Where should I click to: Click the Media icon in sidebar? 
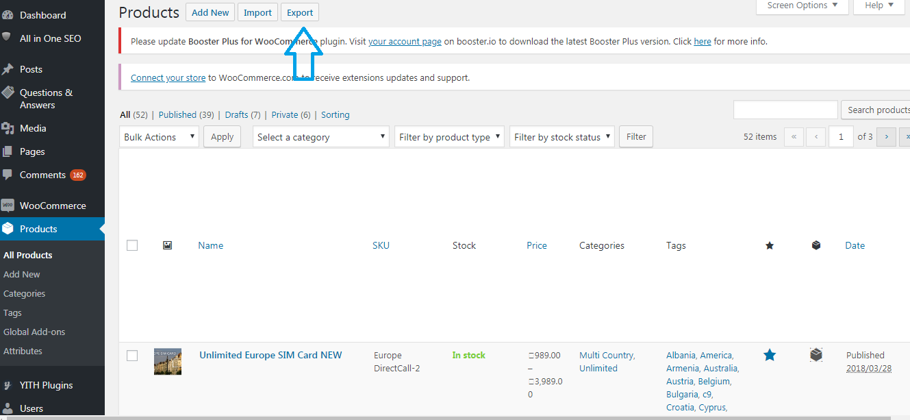click(x=8, y=128)
